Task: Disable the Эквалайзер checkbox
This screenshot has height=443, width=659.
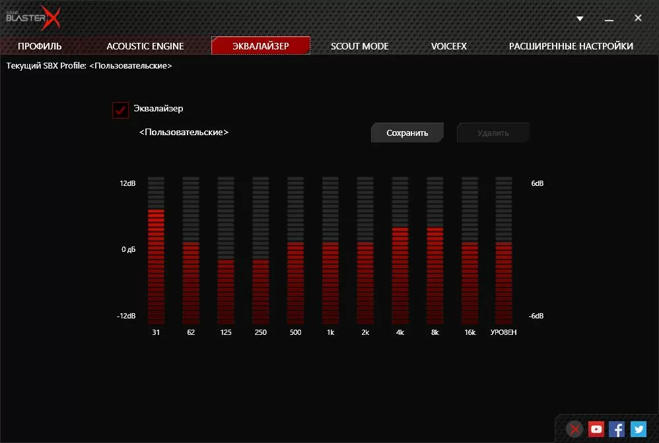Action: point(120,110)
